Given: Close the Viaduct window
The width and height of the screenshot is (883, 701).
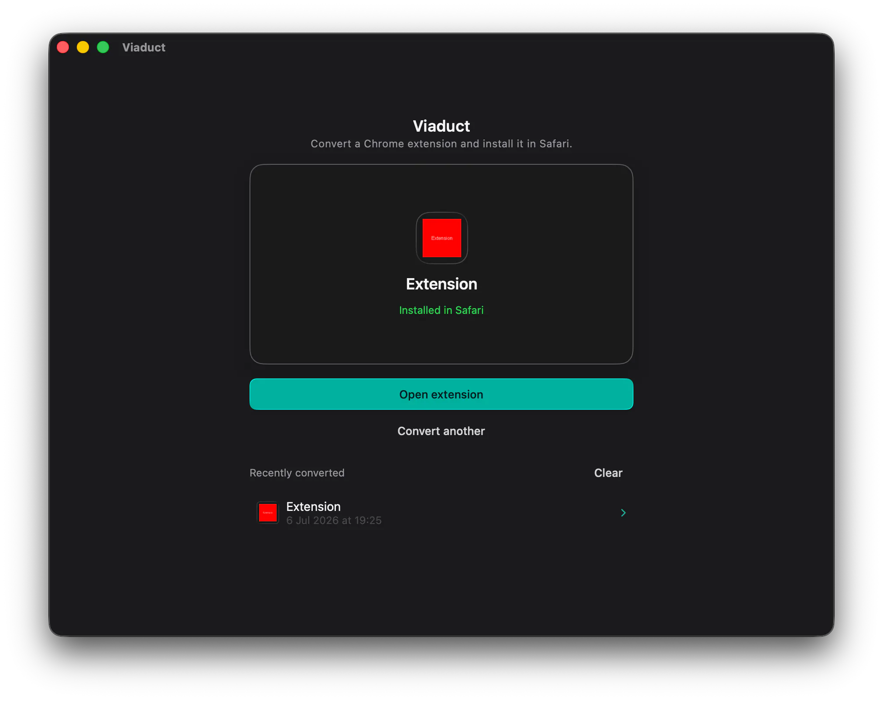Looking at the screenshot, I should point(63,47).
